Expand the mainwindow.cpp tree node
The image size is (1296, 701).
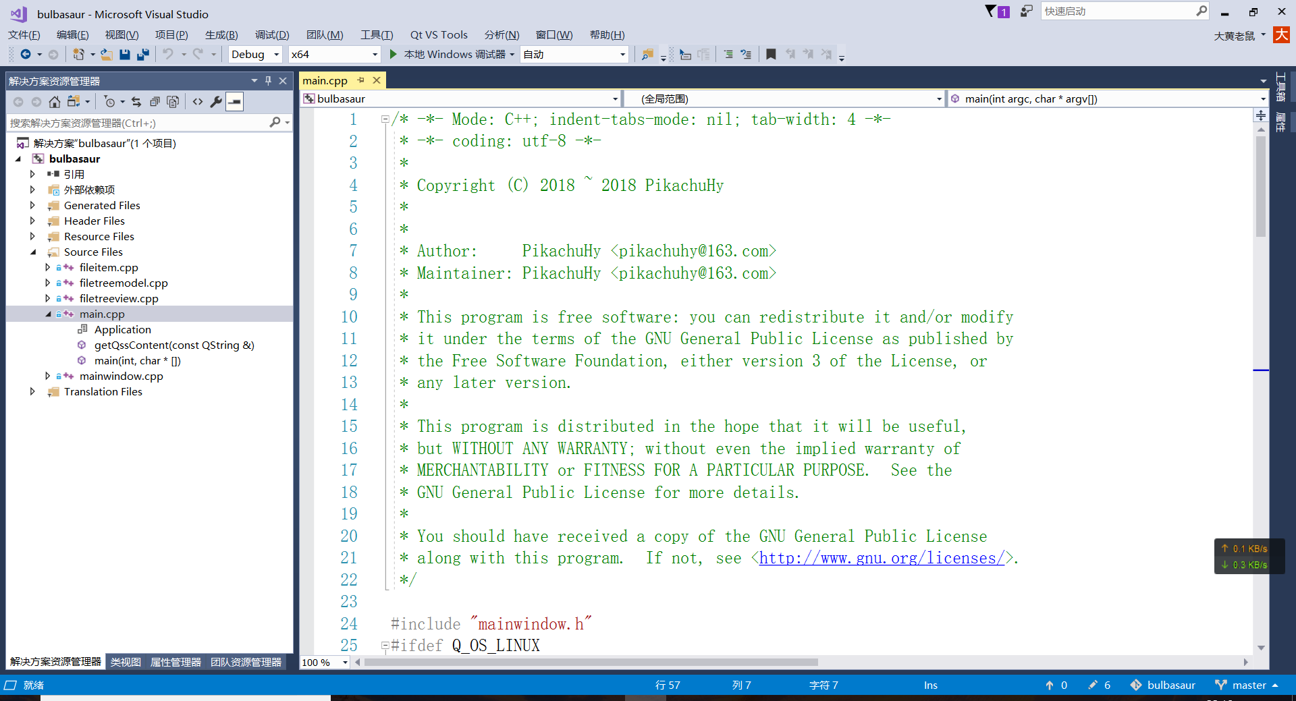(47, 376)
